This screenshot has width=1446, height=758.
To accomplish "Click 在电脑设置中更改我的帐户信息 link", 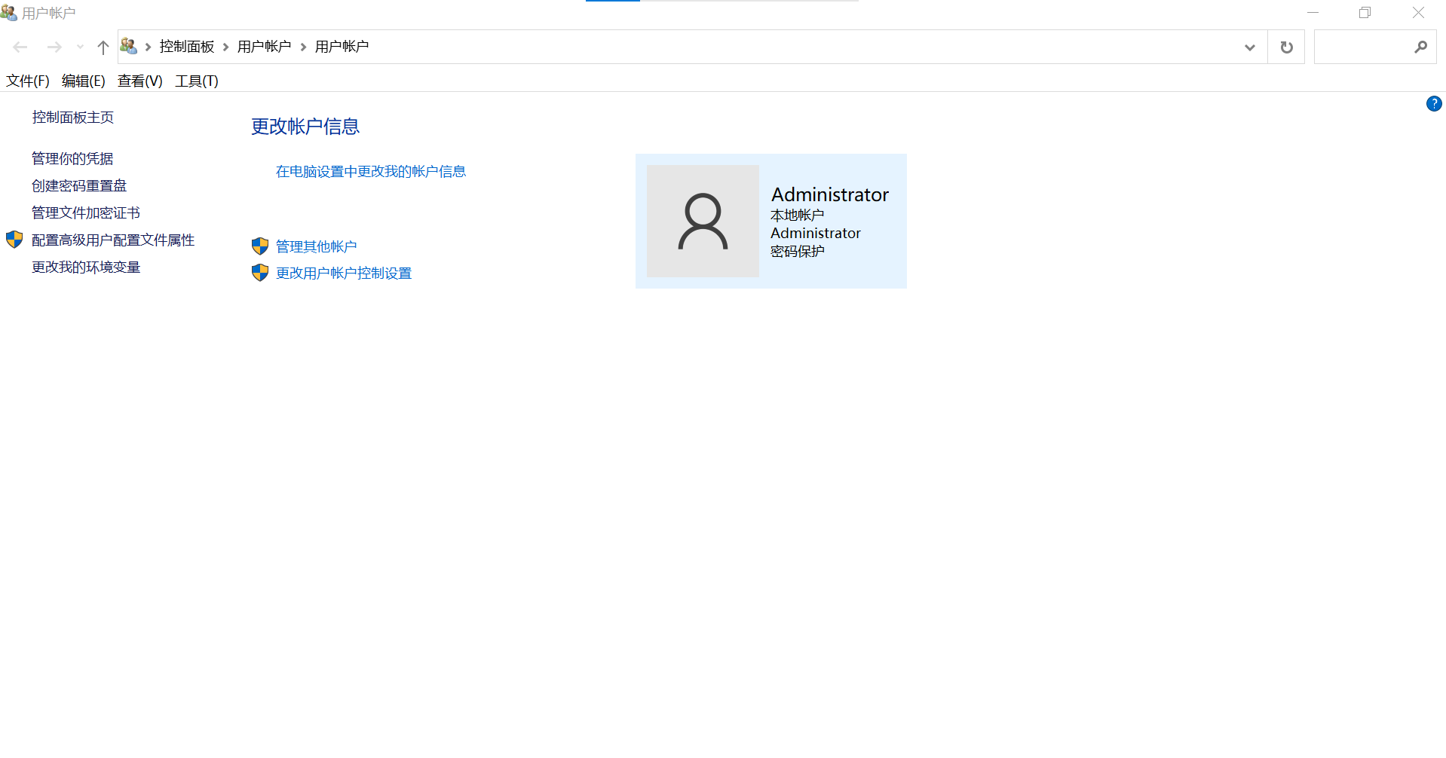I will coord(370,172).
